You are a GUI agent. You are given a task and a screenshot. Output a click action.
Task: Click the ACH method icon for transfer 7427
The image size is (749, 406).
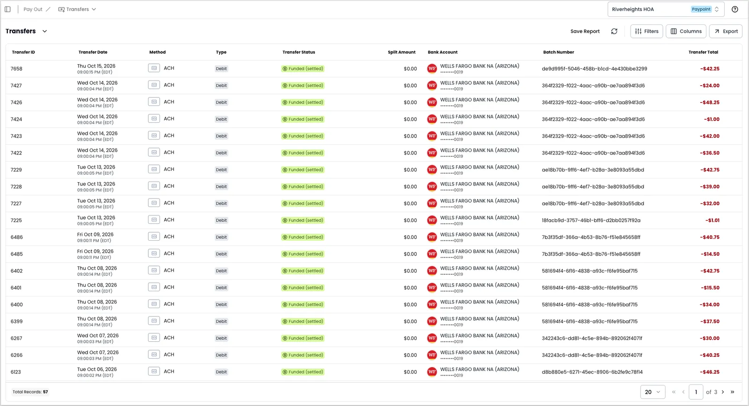[154, 85]
